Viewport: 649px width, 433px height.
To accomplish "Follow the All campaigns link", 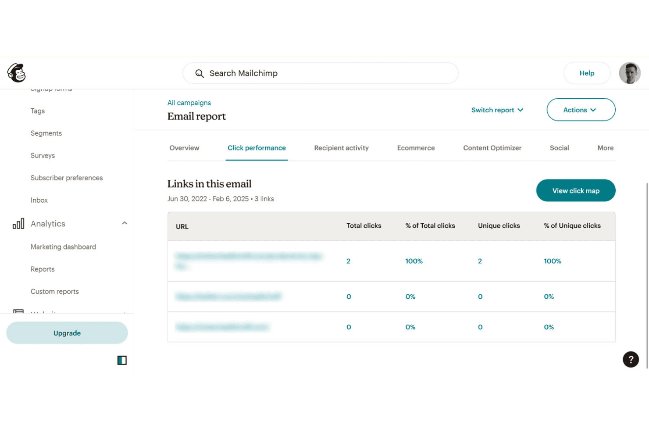I will [189, 103].
